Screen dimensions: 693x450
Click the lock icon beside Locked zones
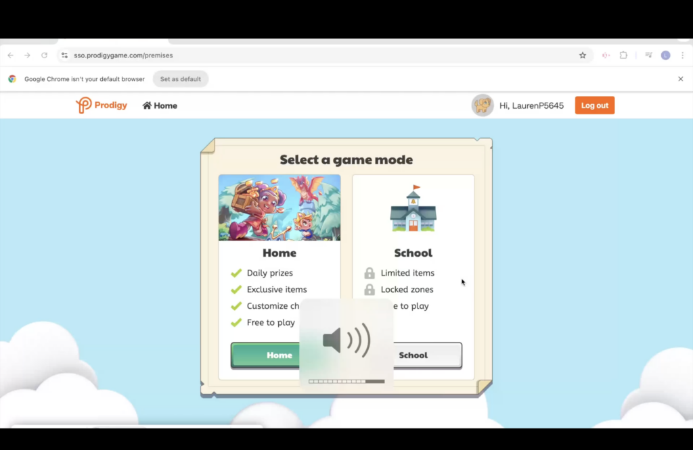click(370, 289)
